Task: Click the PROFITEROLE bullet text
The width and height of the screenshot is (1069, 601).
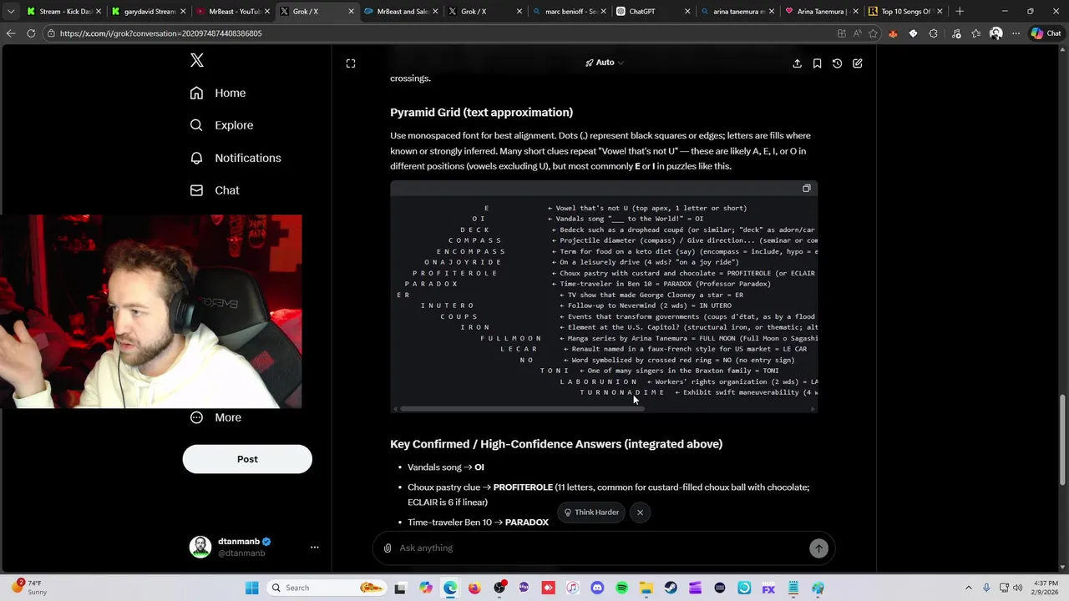Action: [608, 494]
